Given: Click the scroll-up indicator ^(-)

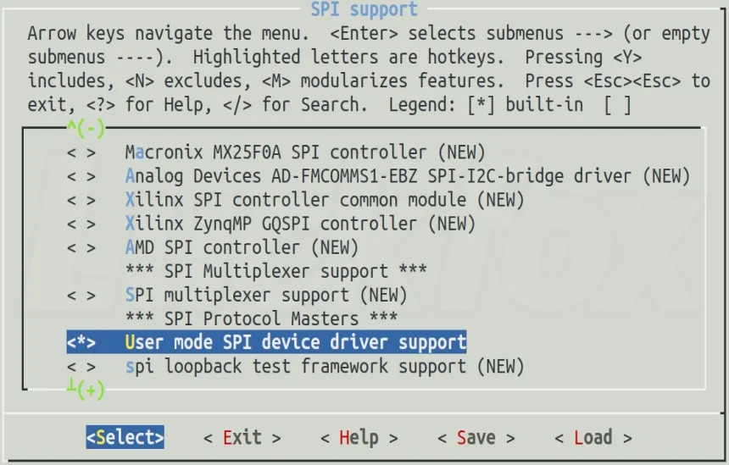Looking at the screenshot, I should point(86,128).
